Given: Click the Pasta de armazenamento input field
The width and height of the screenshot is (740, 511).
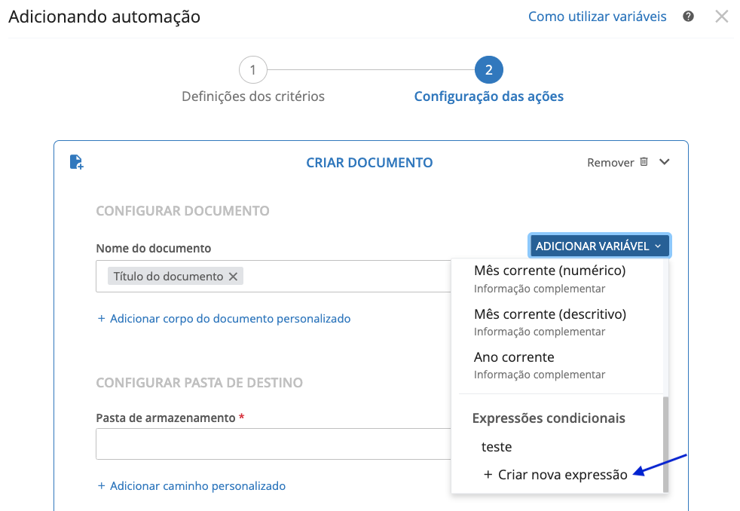Looking at the screenshot, I should pos(271,444).
